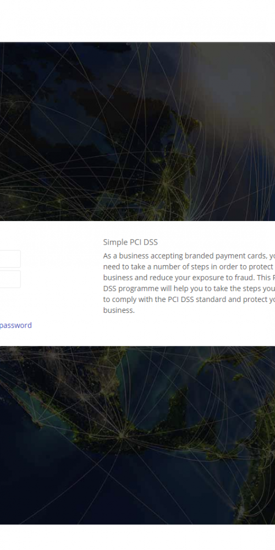Image resolution: width=275 pixels, height=550 pixels.
Task: Click the final word 'business.' in the paragraph
Action: point(119,310)
